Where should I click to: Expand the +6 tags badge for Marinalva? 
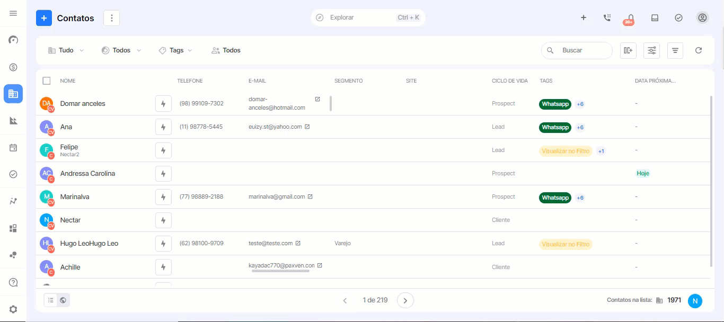coord(580,198)
